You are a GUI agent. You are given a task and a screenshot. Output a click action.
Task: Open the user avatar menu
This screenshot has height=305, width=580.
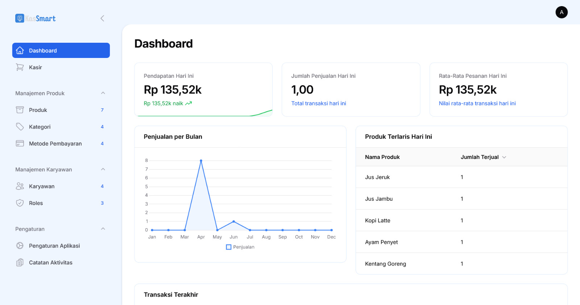pos(562,12)
